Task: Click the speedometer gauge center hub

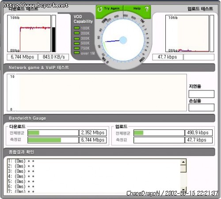Action: pyautogui.click(x=123, y=40)
